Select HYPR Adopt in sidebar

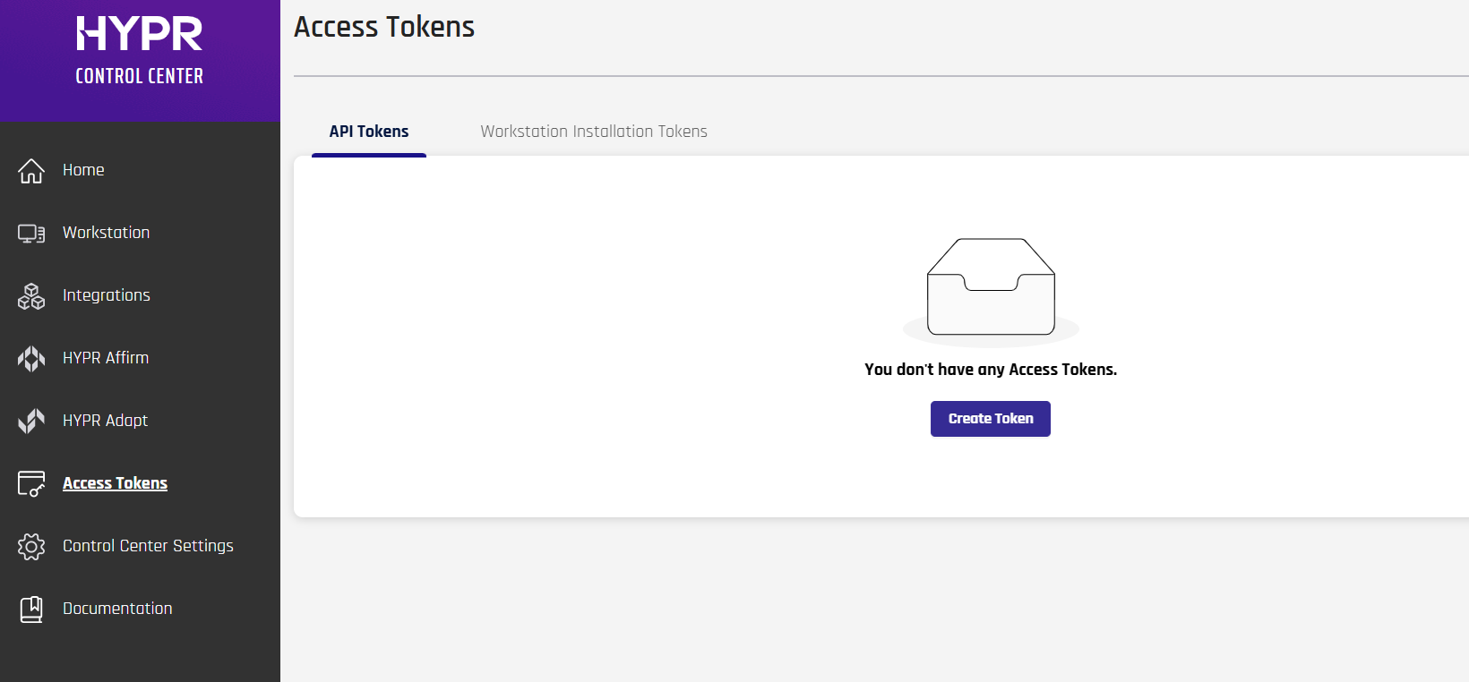point(106,421)
